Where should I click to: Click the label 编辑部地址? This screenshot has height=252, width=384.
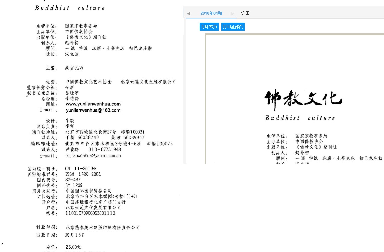pyautogui.click(x=44, y=144)
